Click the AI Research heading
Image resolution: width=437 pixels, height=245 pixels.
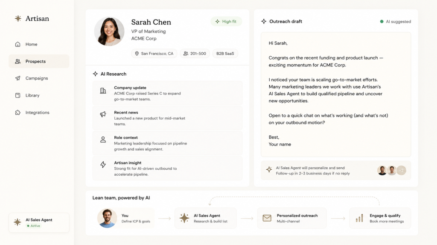tap(114, 74)
